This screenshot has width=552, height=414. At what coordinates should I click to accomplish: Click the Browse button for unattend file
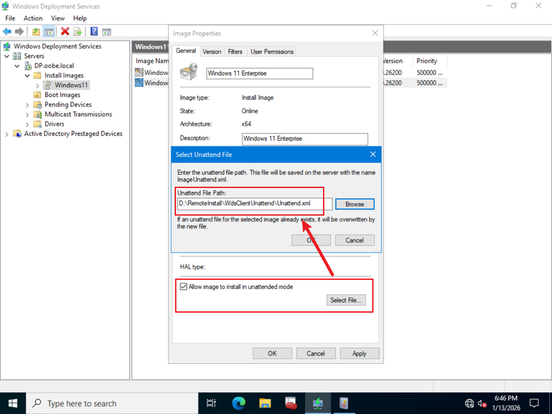pos(354,204)
